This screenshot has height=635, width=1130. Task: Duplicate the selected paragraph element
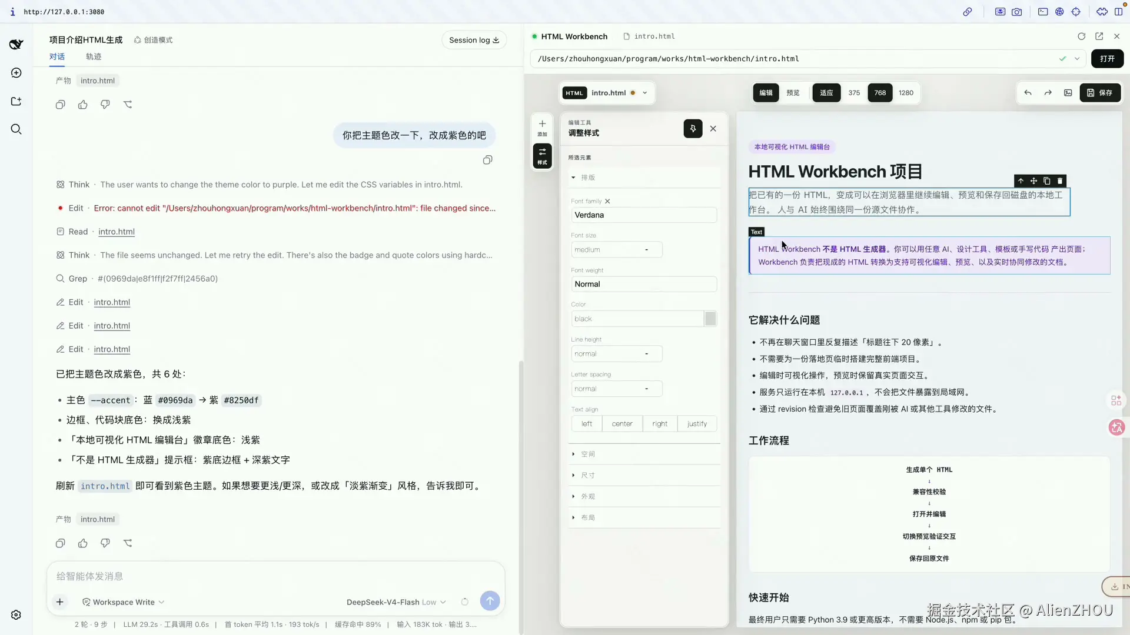coord(1046,181)
